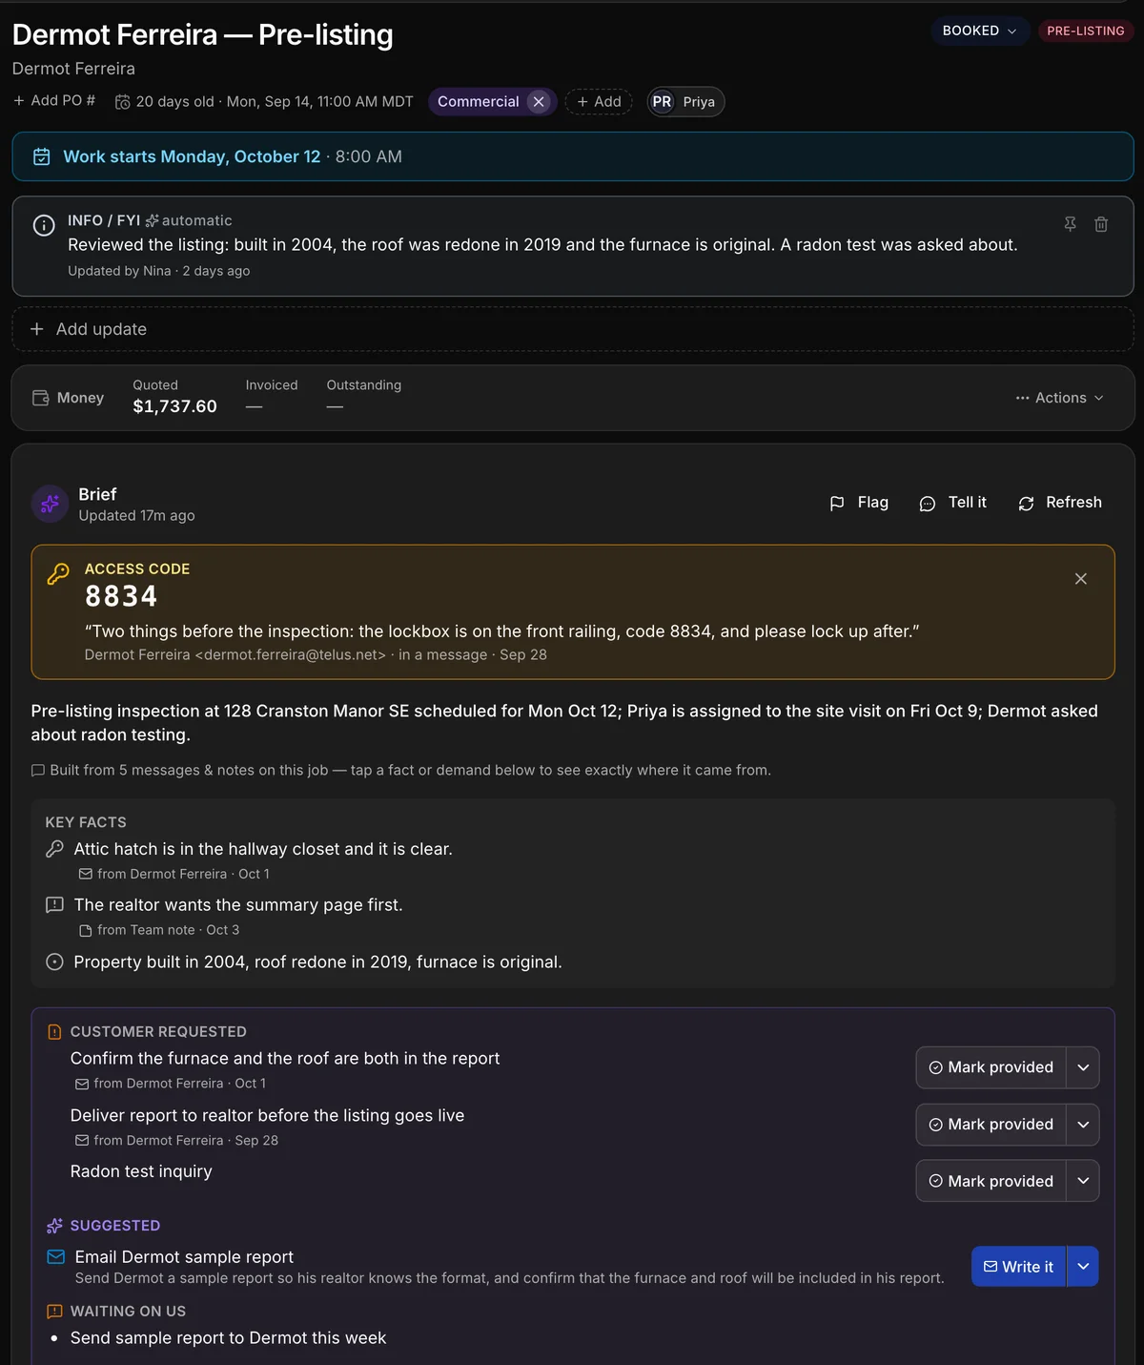Viewport: 1144px width, 1365px height.
Task: Expand options for Confirm the furnace and roof
Action: (1083, 1067)
